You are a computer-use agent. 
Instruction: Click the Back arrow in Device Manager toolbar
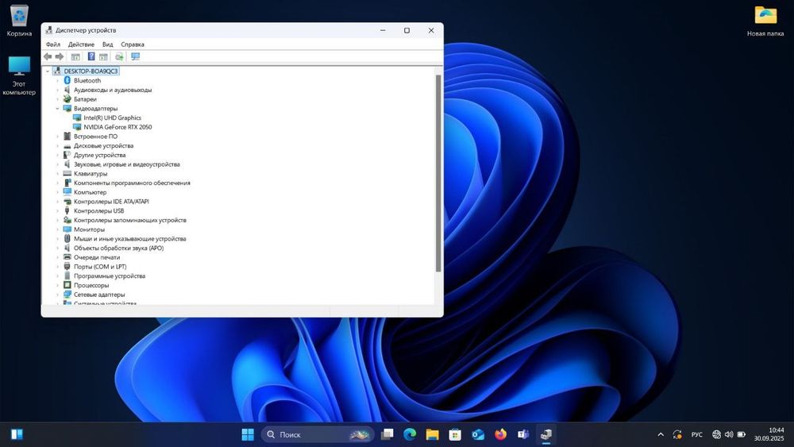(48, 57)
